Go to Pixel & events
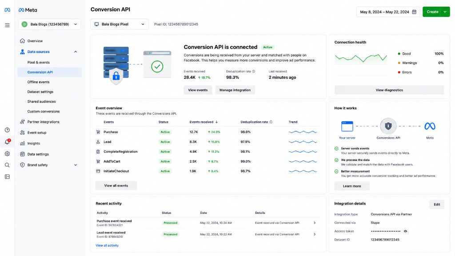Screen dimensions: 455x256 tap(38, 62)
